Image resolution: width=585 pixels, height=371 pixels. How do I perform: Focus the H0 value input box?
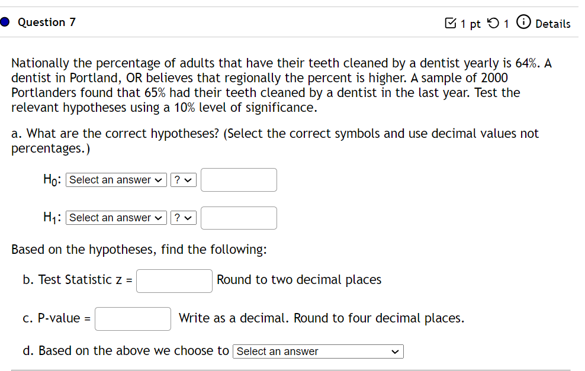[239, 180]
